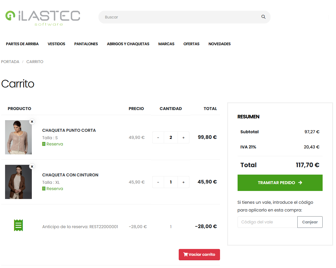336x268 pixels.
Task: Remove Chaqueta Punto Corta with its X icon
Action: click(x=32, y=122)
